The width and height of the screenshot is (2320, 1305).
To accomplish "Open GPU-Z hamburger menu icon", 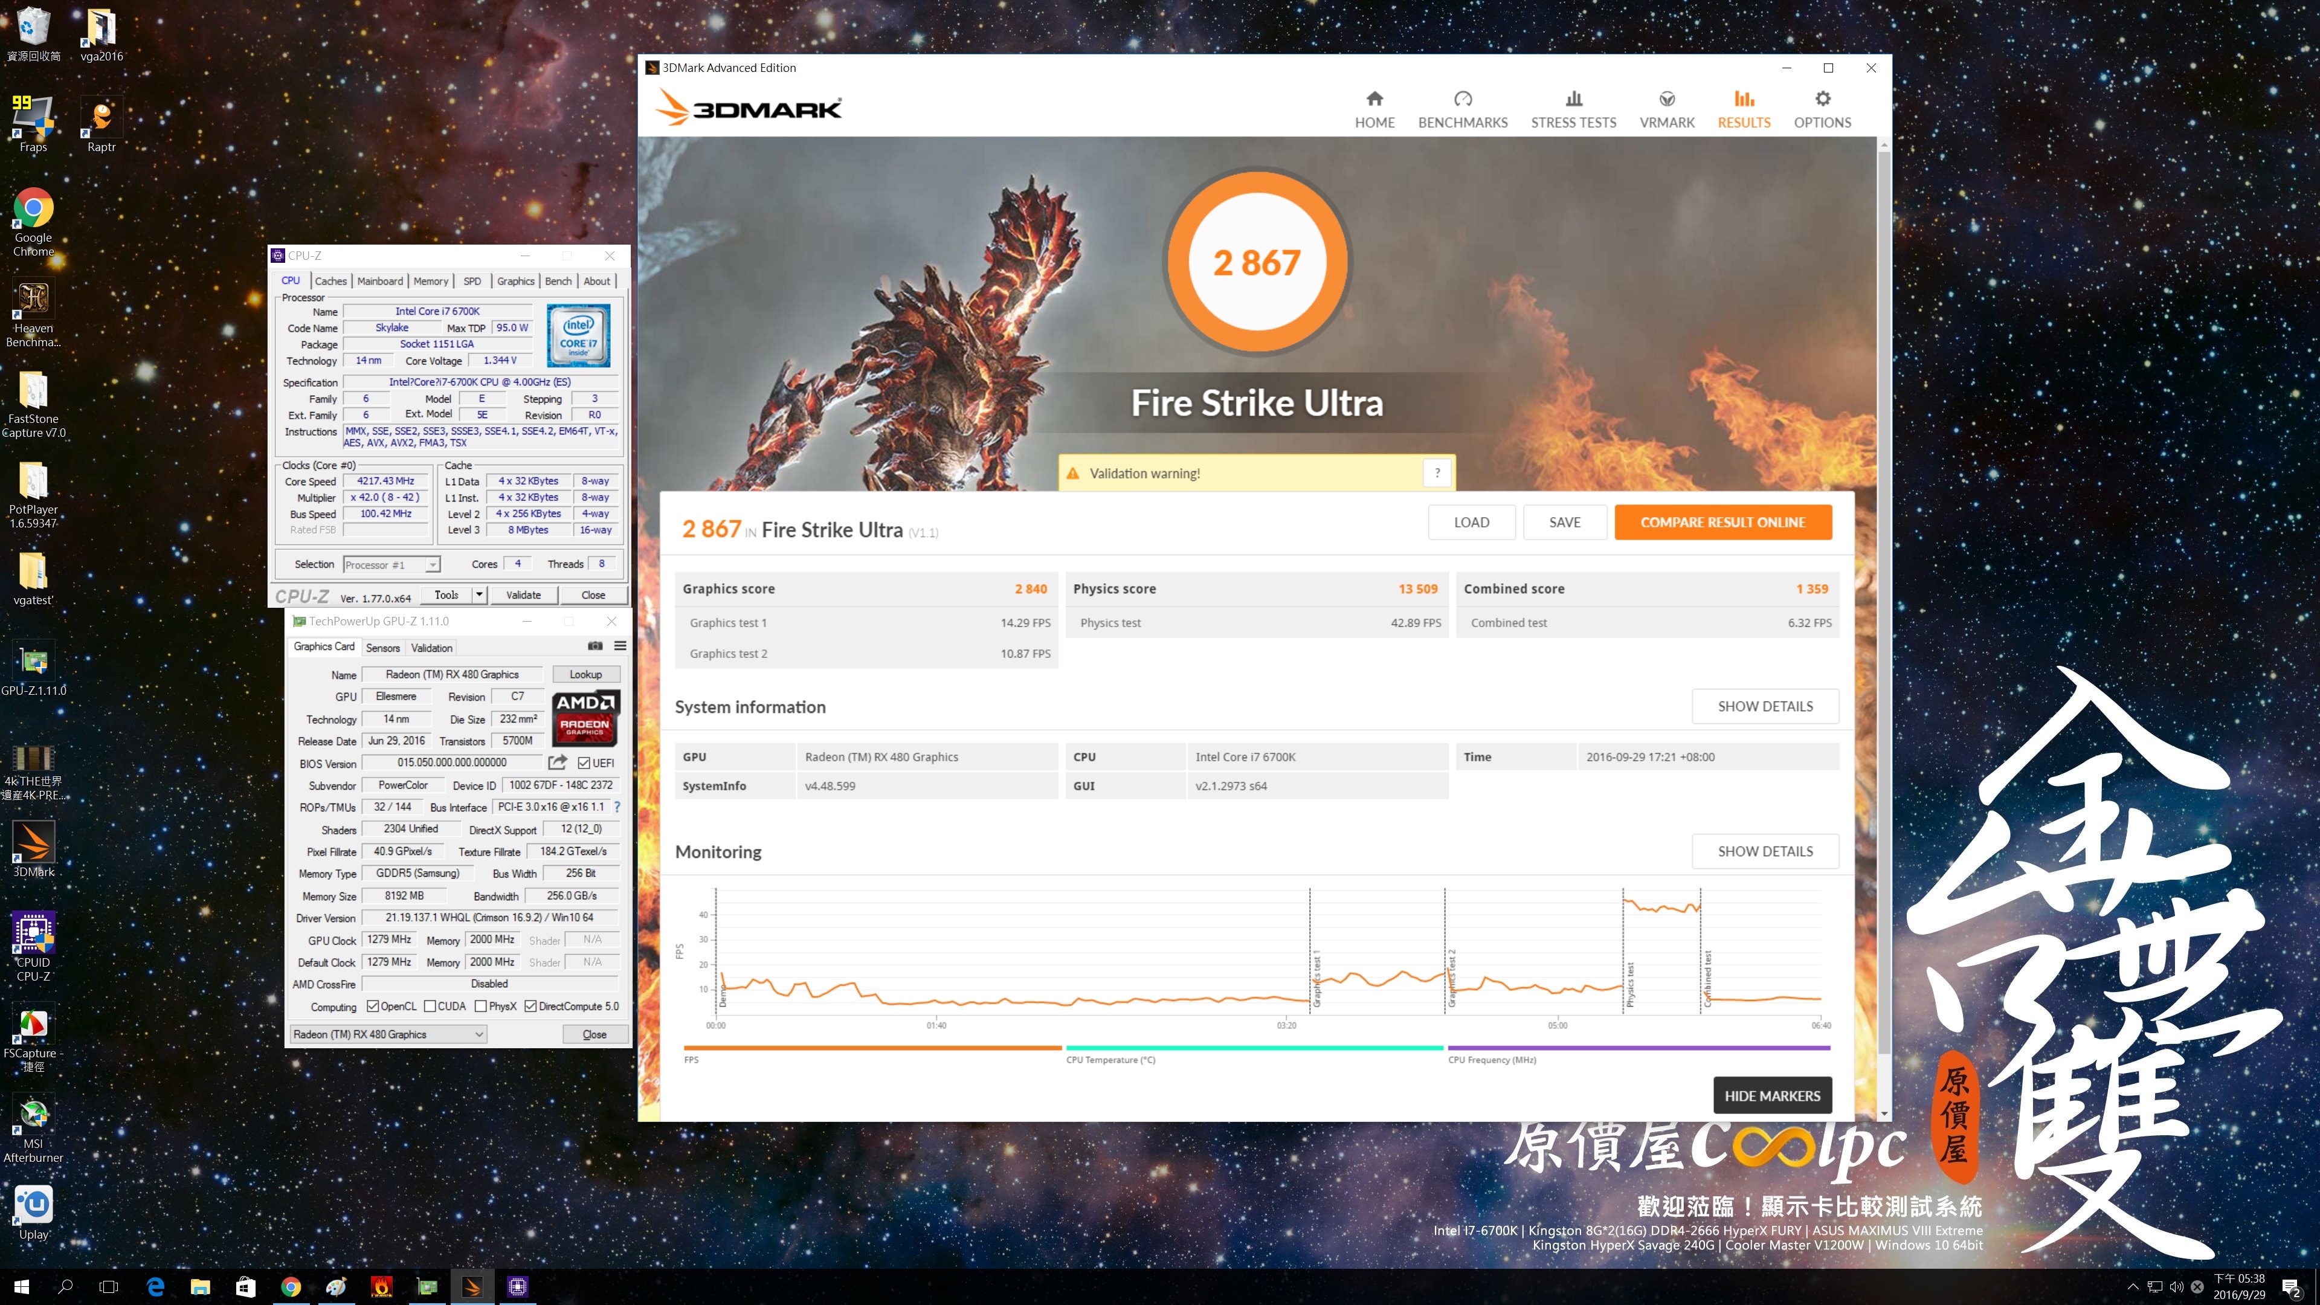I will pyautogui.click(x=620, y=646).
